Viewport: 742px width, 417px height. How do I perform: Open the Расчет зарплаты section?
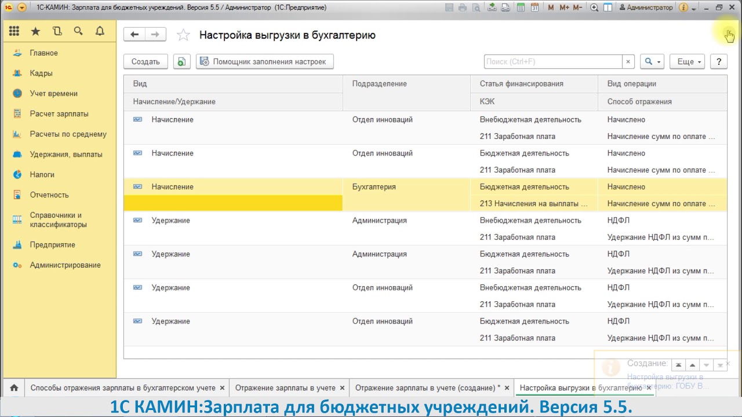tap(59, 114)
